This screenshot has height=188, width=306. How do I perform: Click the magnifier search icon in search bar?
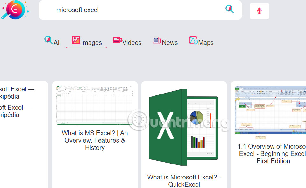pyautogui.click(x=230, y=9)
